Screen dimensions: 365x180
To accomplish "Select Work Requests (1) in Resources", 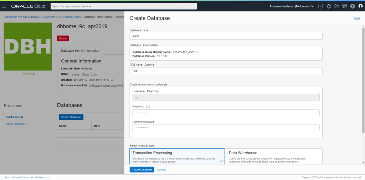I will point(16,124).
